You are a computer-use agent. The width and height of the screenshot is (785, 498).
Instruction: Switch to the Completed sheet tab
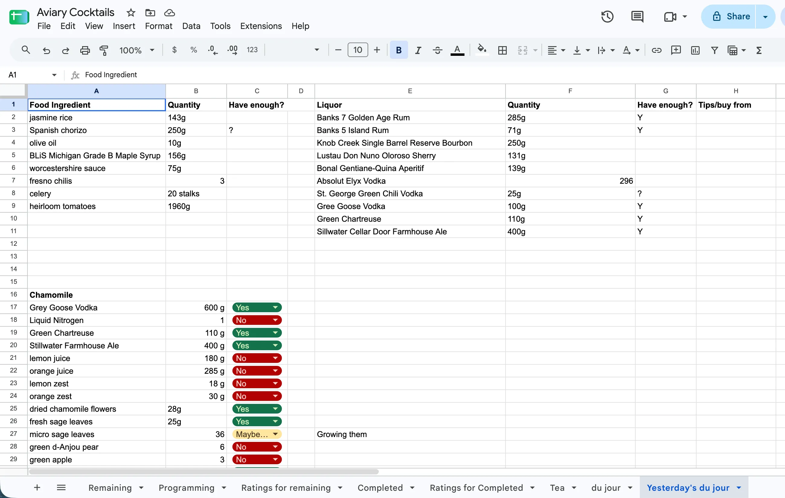coord(380,487)
